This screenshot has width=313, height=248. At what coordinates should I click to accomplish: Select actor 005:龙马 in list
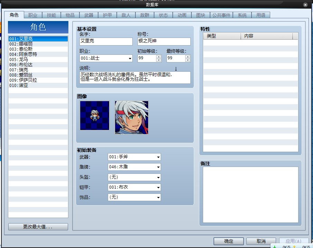pyautogui.click(x=38, y=59)
